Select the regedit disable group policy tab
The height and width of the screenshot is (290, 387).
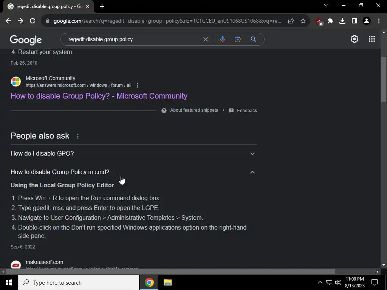tap(48, 6)
